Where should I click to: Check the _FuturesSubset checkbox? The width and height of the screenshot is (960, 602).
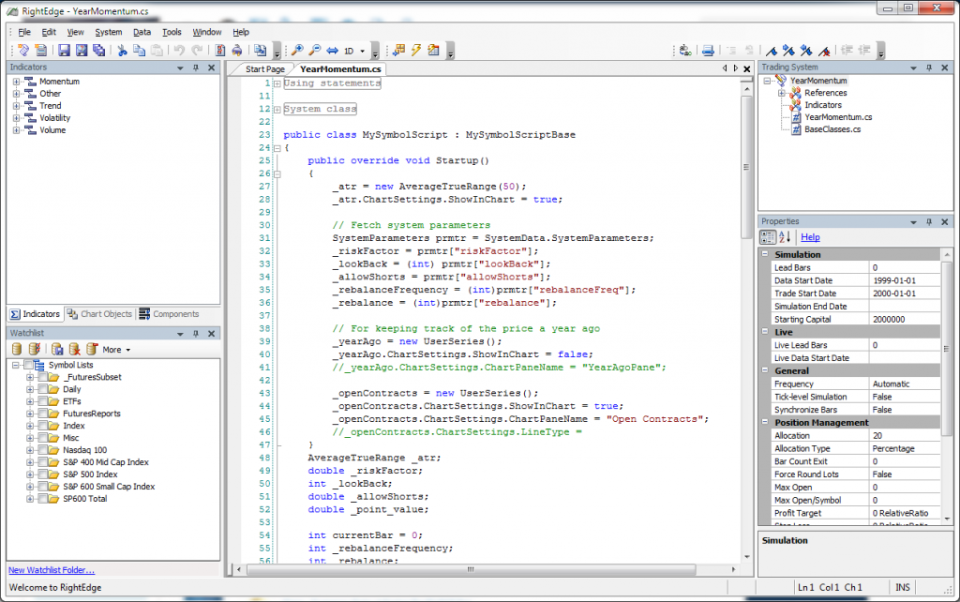tap(42, 377)
